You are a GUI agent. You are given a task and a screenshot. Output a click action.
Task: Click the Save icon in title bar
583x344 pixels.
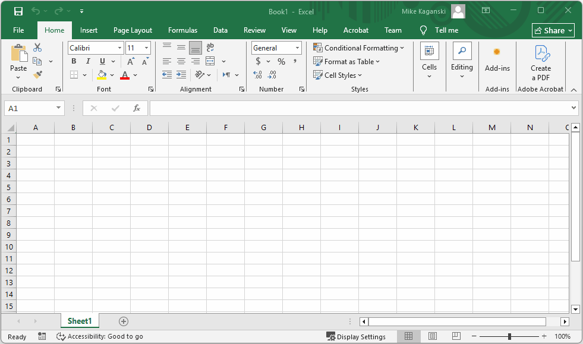point(18,11)
